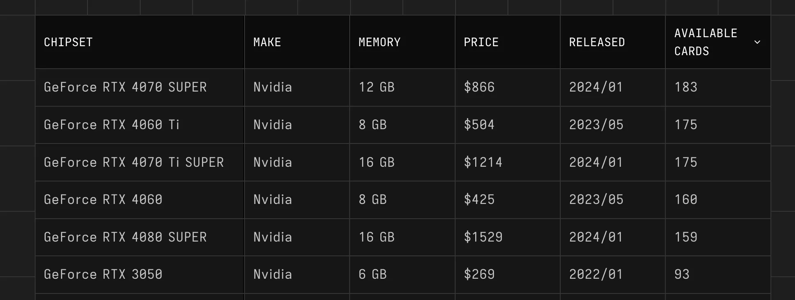Click the $1529 price cell
The height and width of the screenshot is (300, 795).
(x=483, y=237)
